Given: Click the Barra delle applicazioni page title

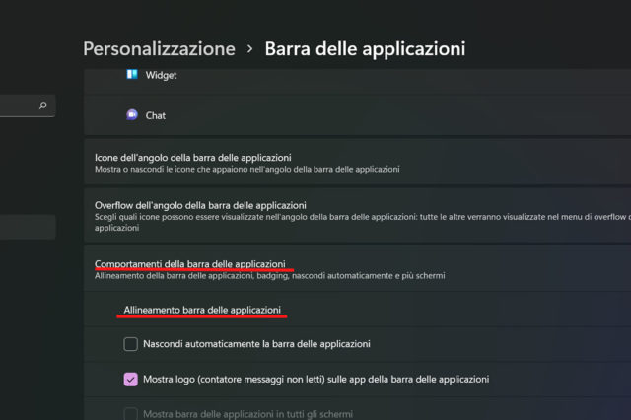Looking at the screenshot, I should coord(365,48).
